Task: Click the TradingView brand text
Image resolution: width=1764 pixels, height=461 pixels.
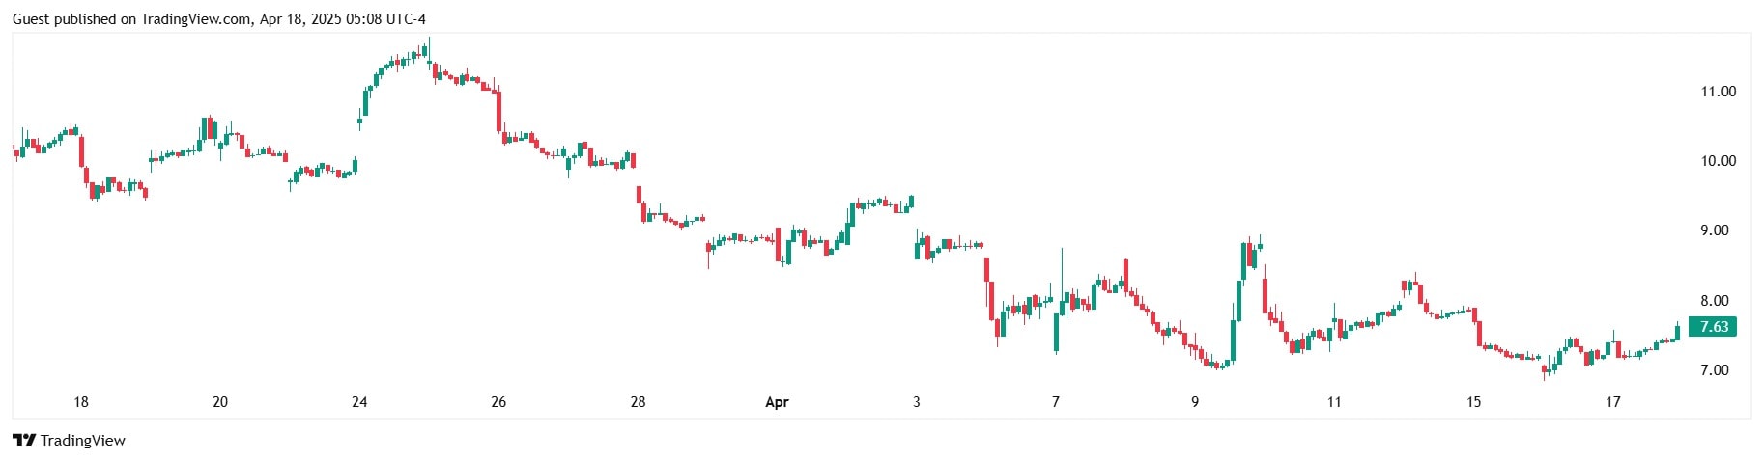Action: click(x=83, y=441)
